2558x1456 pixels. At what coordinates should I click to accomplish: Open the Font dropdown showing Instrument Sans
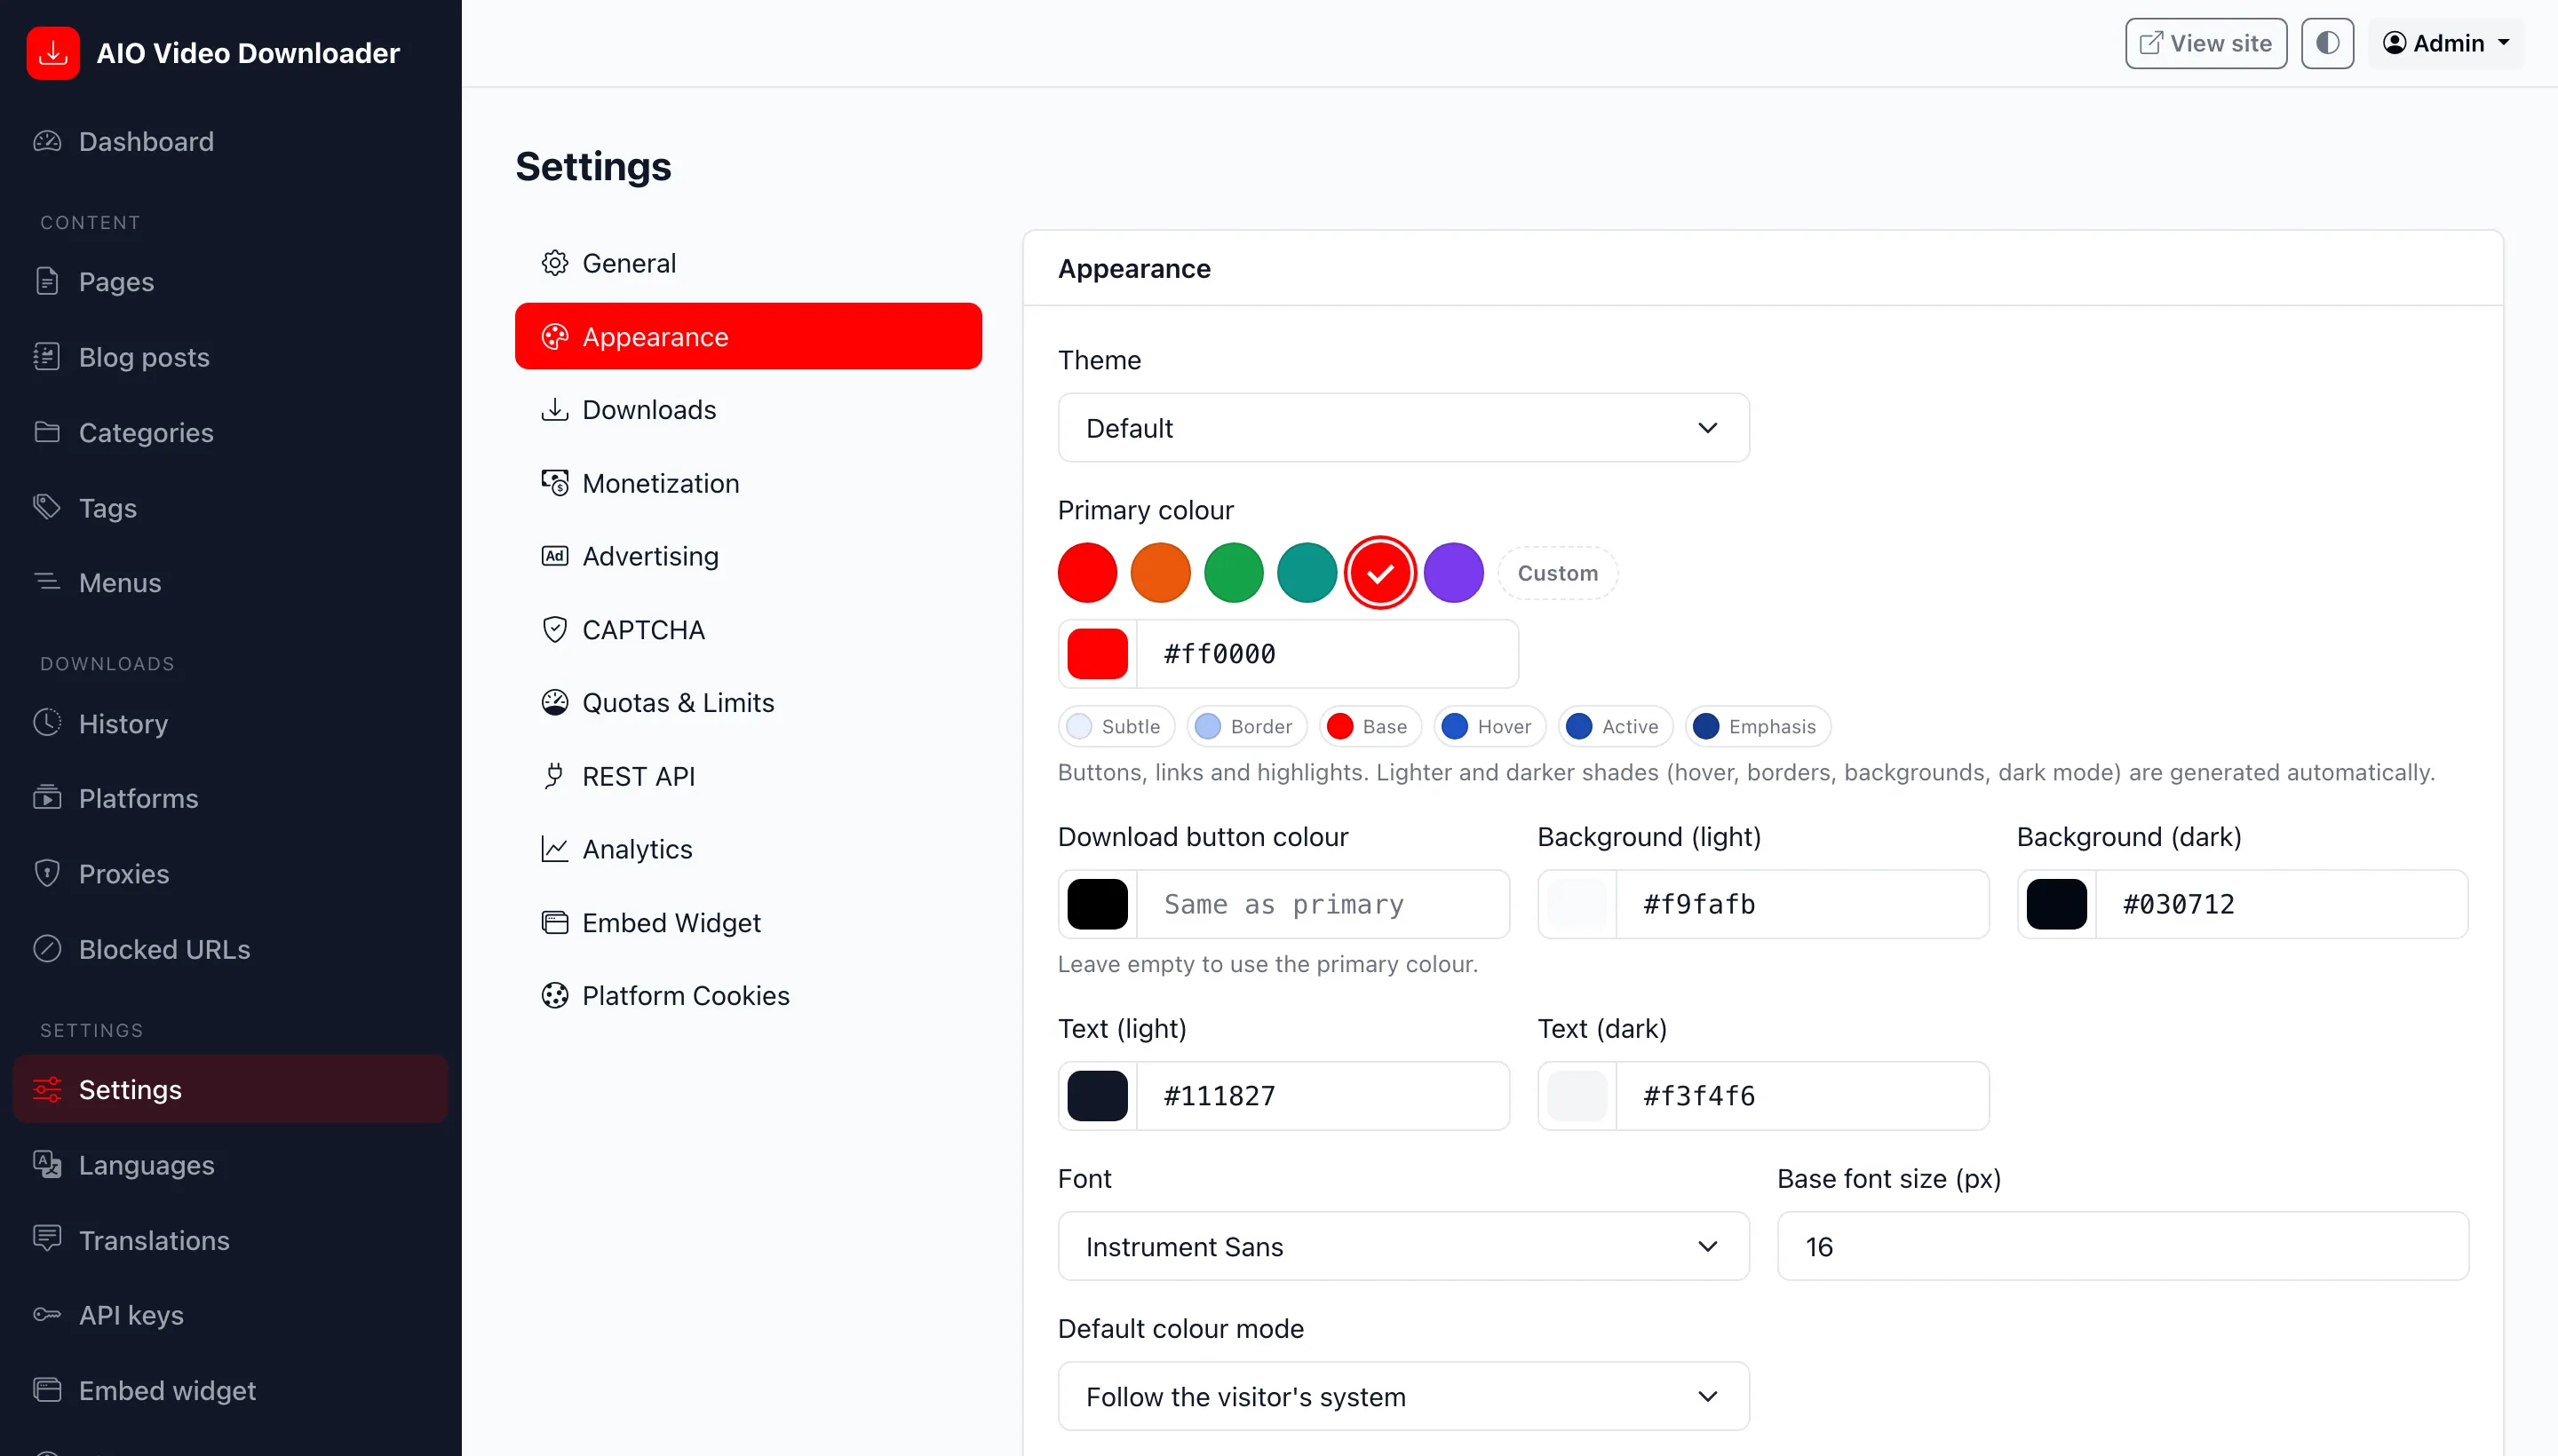1403,1246
